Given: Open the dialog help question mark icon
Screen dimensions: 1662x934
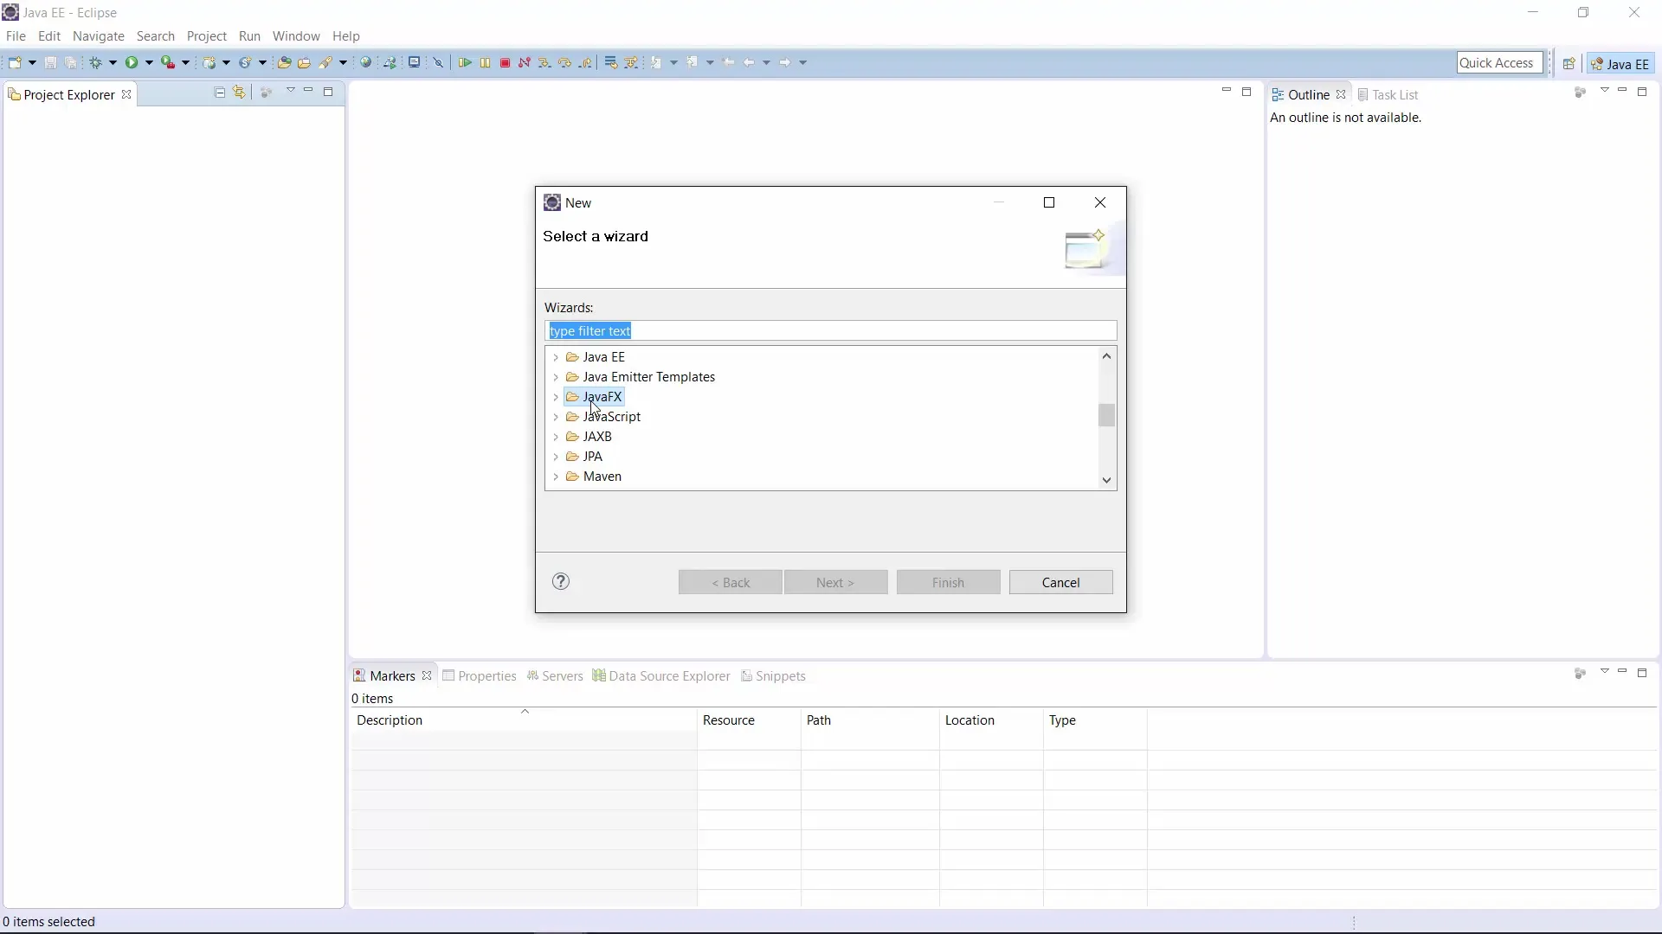Looking at the screenshot, I should click(561, 581).
